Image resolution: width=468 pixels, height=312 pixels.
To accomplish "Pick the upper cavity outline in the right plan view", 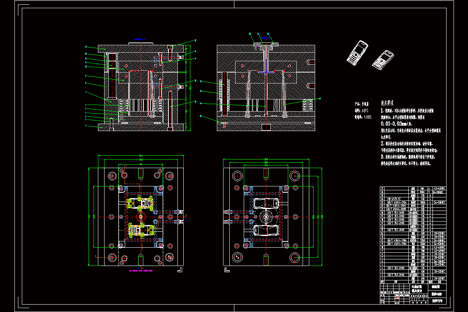I will [266, 203].
